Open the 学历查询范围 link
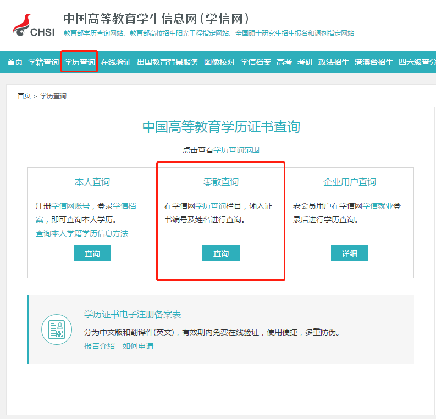Screen dimensions: 436x419 tap(236, 150)
